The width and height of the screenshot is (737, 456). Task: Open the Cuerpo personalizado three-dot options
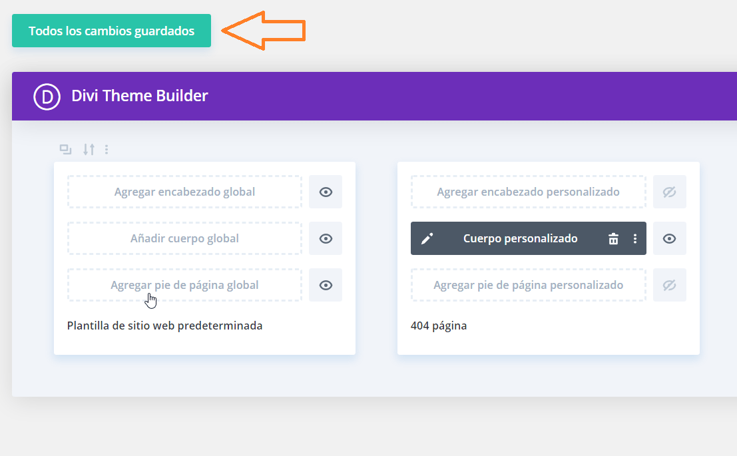click(x=635, y=239)
